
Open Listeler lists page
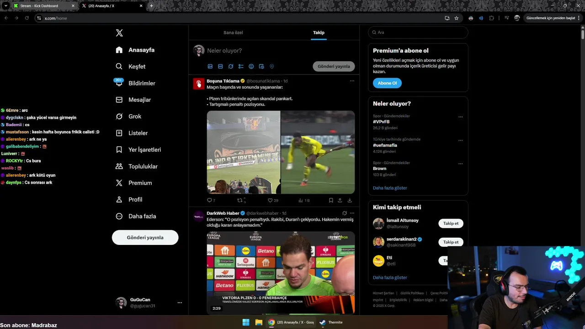click(132, 133)
